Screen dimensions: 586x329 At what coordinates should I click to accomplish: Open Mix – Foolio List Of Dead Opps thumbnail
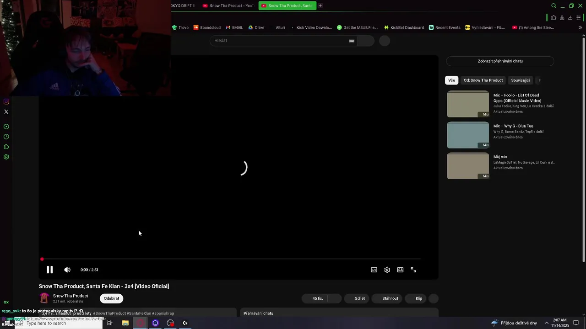click(x=468, y=104)
